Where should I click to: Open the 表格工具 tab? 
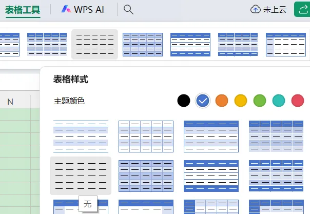coord(23,10)
